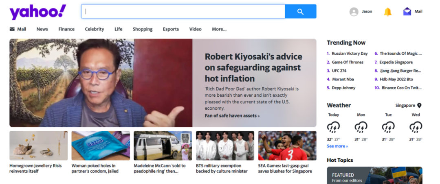440x184 pixels.
Task: Select Tuesday's thunderstorm weather icon
Action: 388,127
